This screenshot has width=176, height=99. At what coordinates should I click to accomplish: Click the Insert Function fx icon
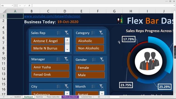click(x=29, y=5)
